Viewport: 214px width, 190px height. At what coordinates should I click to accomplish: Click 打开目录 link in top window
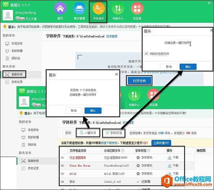coord(112,36)
